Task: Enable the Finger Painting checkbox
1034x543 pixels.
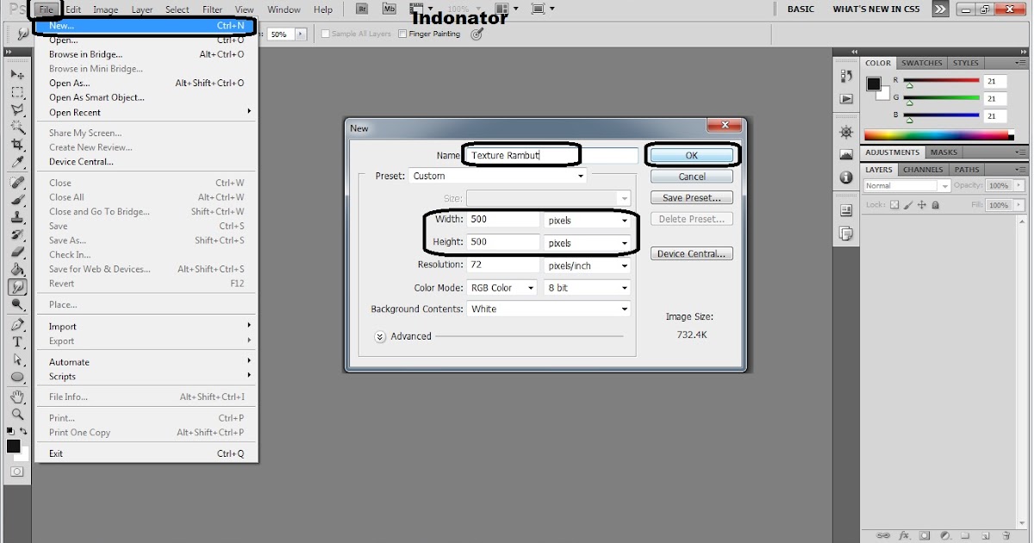Action: click(402, 33)
